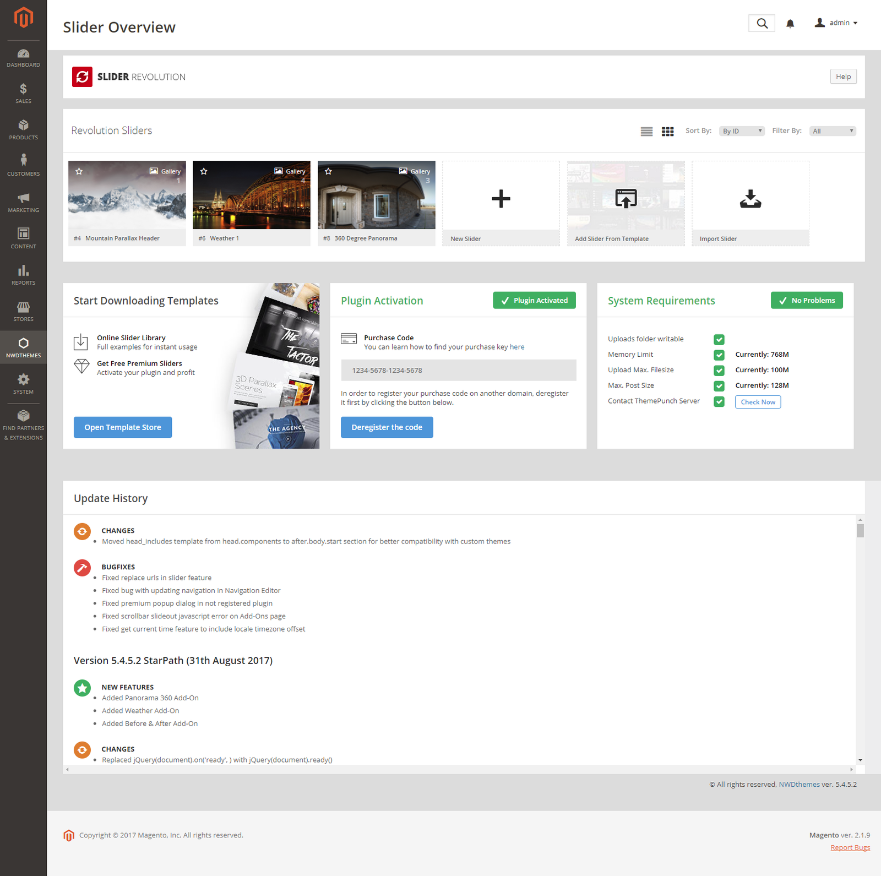The height and width of the screenshot is (876, 881).
Task: Open Template Store
Action: 122,427
